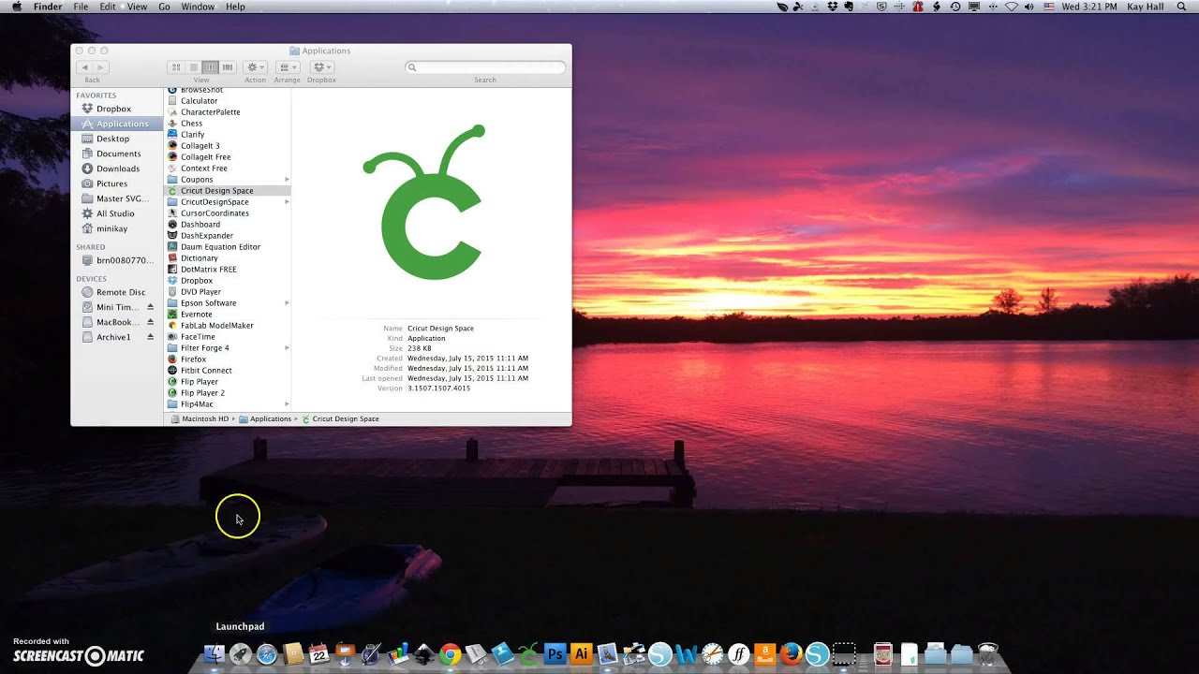This screenshot has width=1199, height=674.
Task: Open the Edit menu
Action: click(108, 7)
